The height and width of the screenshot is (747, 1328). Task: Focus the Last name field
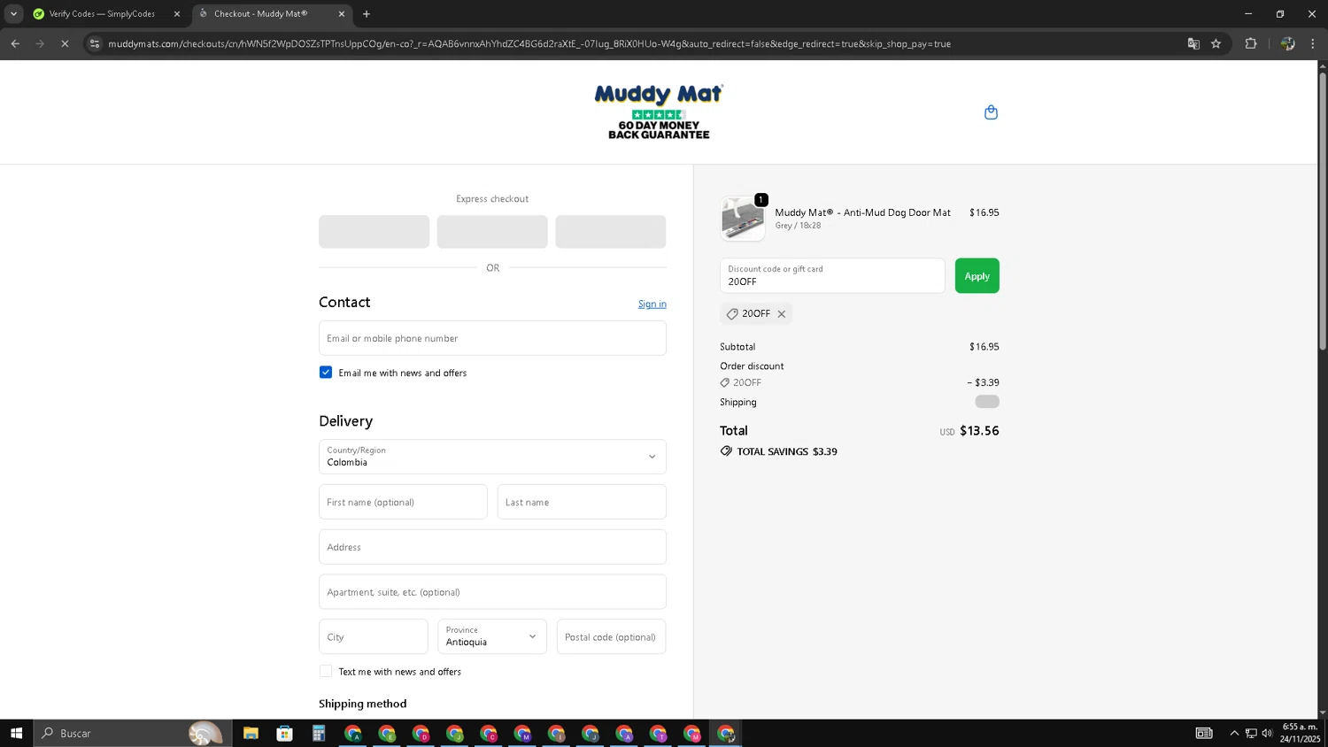[x=582, y=502]
